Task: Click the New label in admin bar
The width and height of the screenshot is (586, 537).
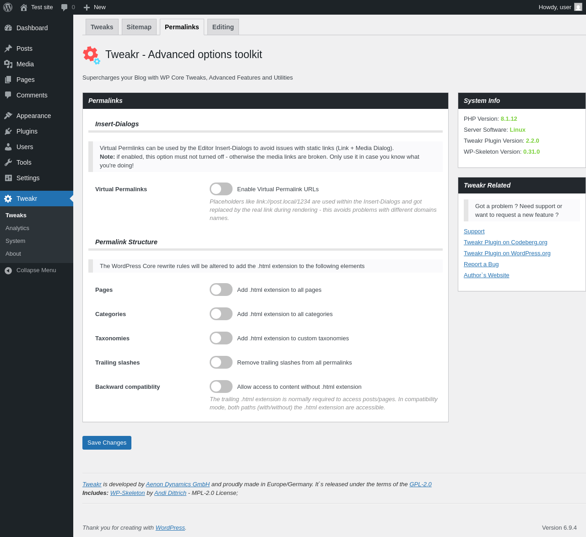Action: [x=100, y=7]
